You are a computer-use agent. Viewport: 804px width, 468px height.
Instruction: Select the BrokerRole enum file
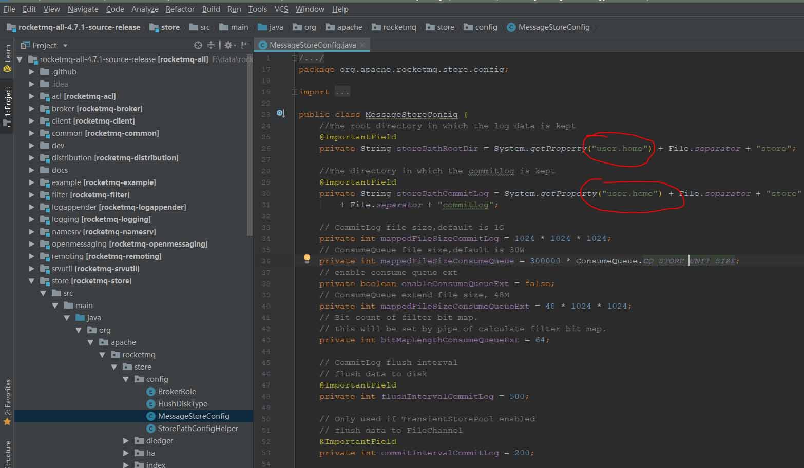tap(177, 392)
